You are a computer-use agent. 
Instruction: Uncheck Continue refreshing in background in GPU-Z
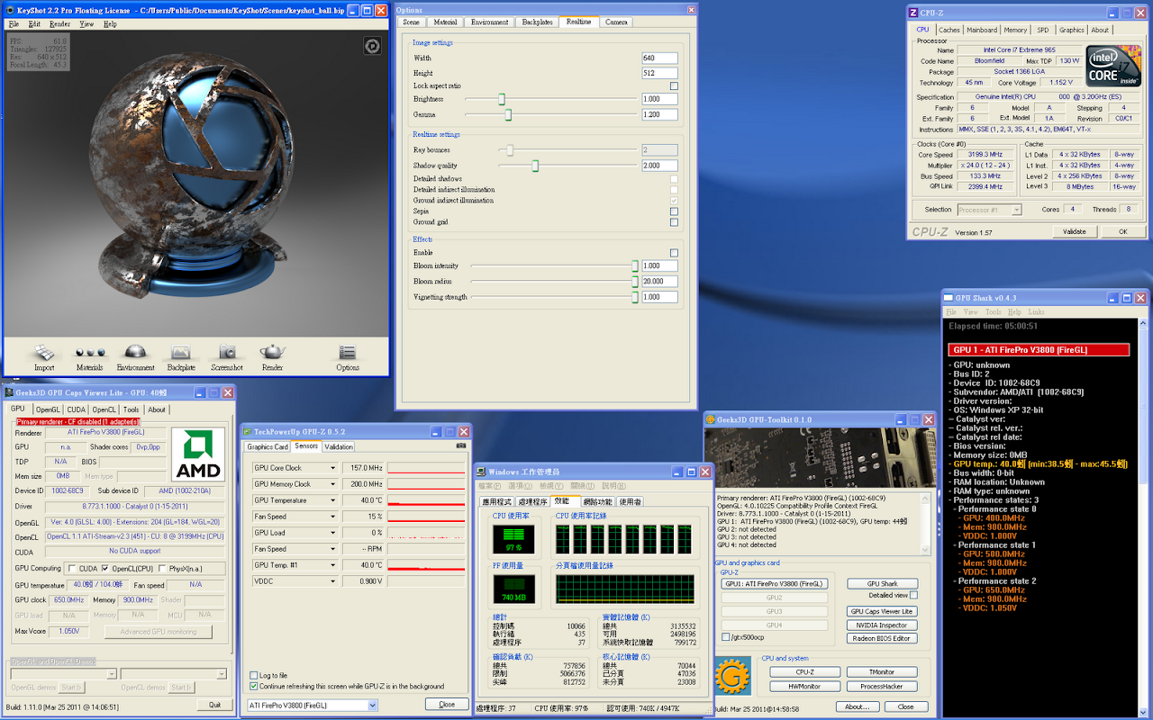point(253,686)
